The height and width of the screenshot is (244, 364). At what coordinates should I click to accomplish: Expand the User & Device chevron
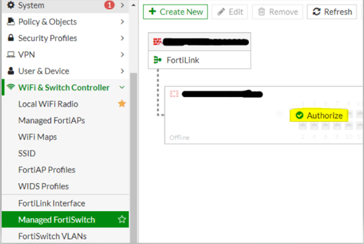pyautogui.click(x=122, y=71)
